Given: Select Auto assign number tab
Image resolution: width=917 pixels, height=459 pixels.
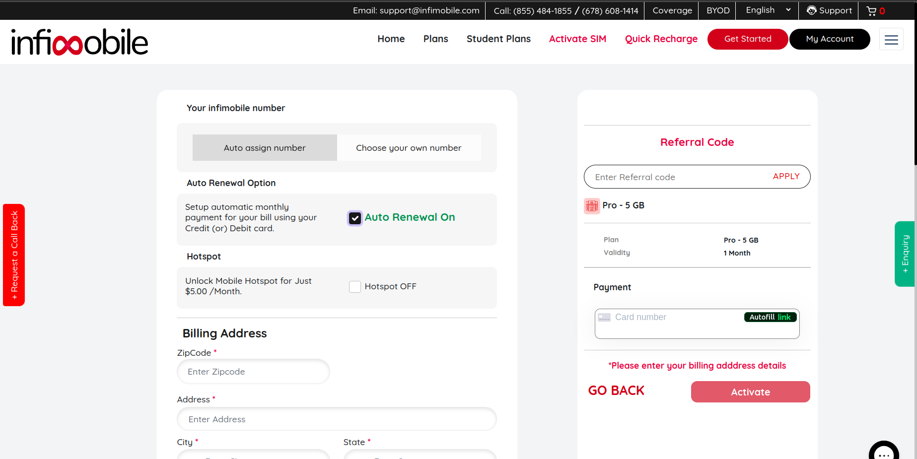Looking at the screenshot, I should click(x=265, y=148).
